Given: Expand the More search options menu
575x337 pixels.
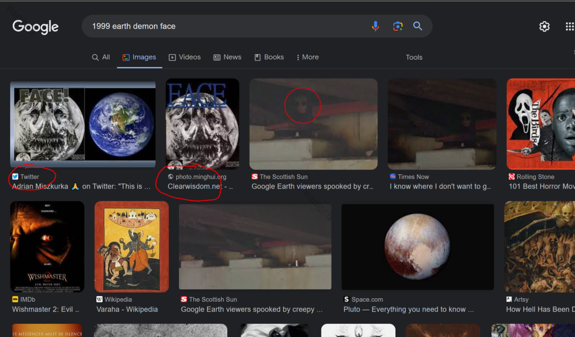Looking at the screenshot, I should coord(307,57).
